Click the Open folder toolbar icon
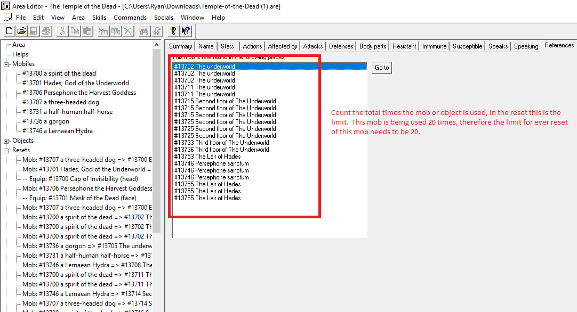 pos(21,31)
